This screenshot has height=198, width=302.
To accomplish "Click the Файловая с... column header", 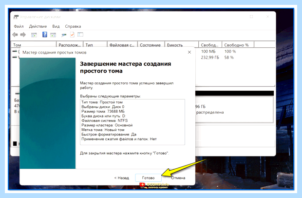I will pos(122,45).
